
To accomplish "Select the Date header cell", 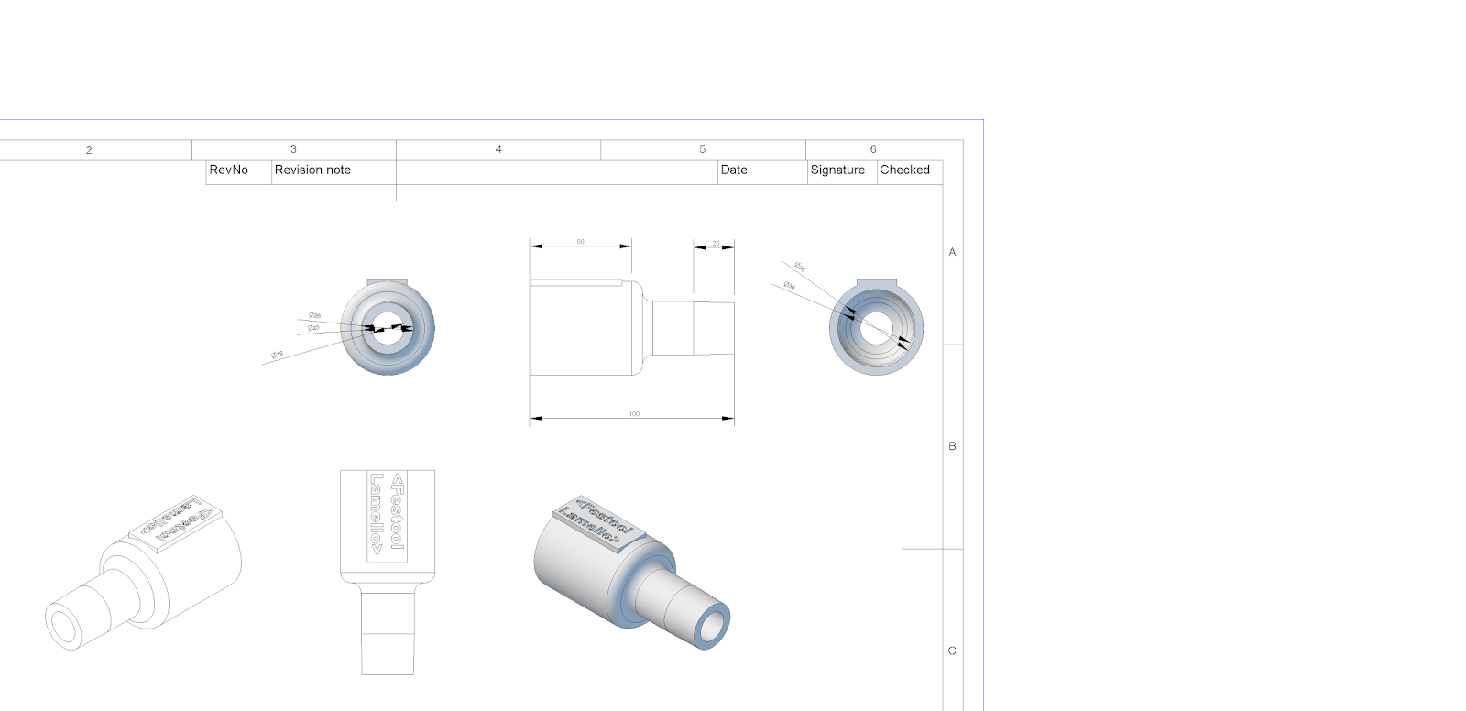I will click(762, 172).
